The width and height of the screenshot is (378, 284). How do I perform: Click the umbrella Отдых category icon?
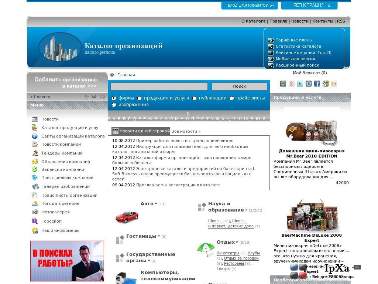pyautogui.click(x=206, y=250)
